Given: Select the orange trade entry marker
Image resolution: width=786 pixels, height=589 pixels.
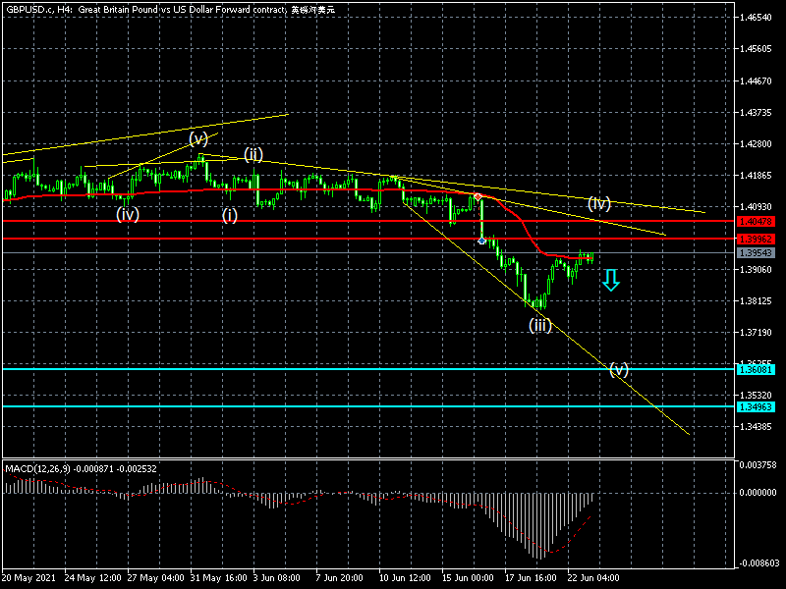Looking at the screenshot, I should pos(477,197).
